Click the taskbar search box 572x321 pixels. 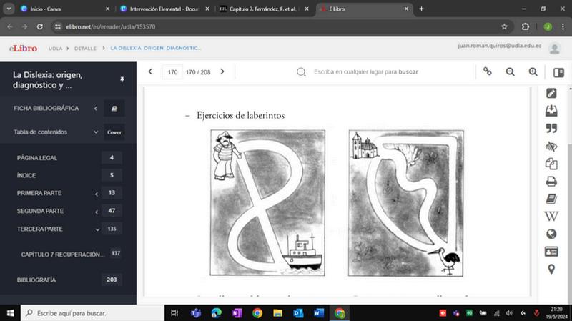[x=92, y=313]
